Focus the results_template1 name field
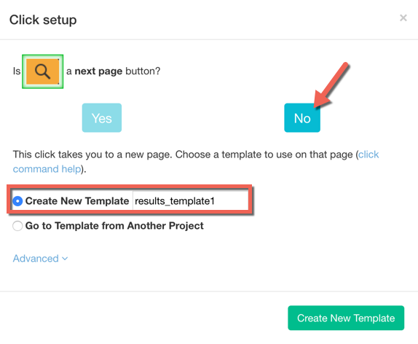 [x=190, y=201]
